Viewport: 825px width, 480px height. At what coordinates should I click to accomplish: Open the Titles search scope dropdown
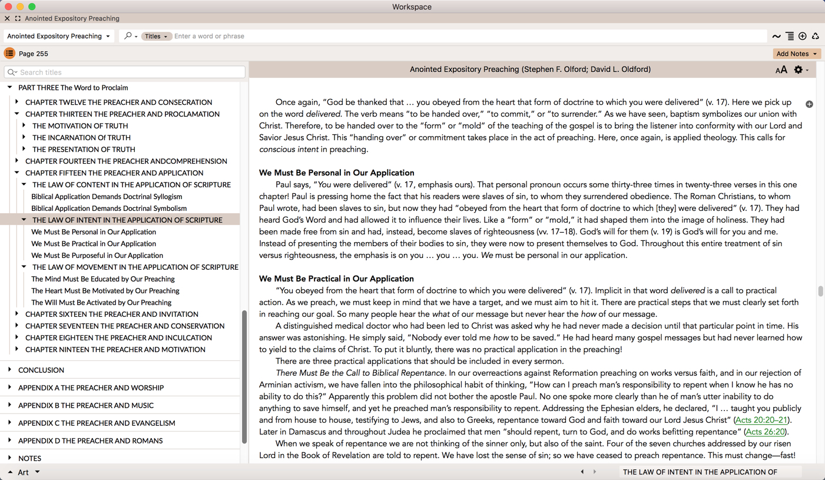[x=156, y=36]
